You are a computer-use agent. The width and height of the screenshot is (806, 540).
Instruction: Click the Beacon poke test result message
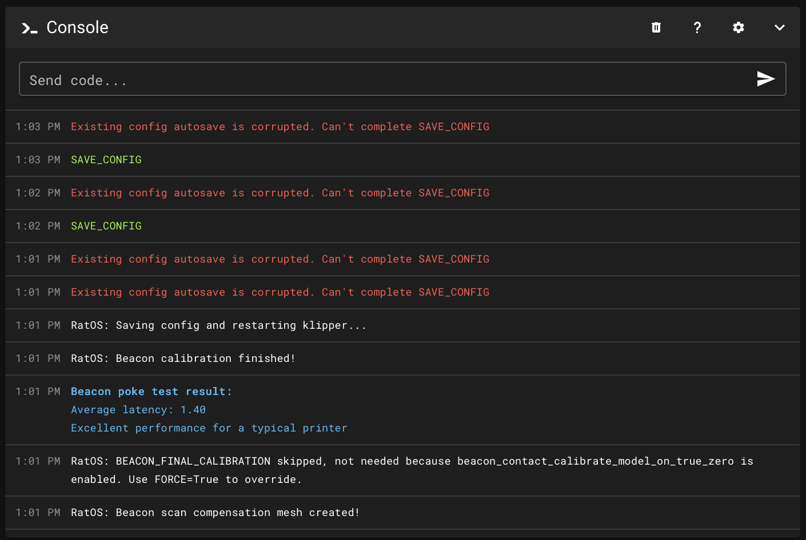click(151, 391)
